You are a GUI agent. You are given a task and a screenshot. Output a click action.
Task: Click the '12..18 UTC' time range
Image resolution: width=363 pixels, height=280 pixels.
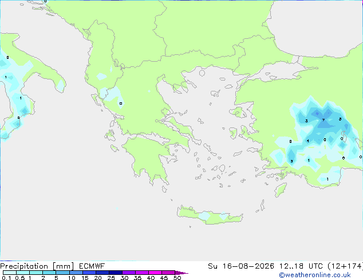tap(301, 266)
